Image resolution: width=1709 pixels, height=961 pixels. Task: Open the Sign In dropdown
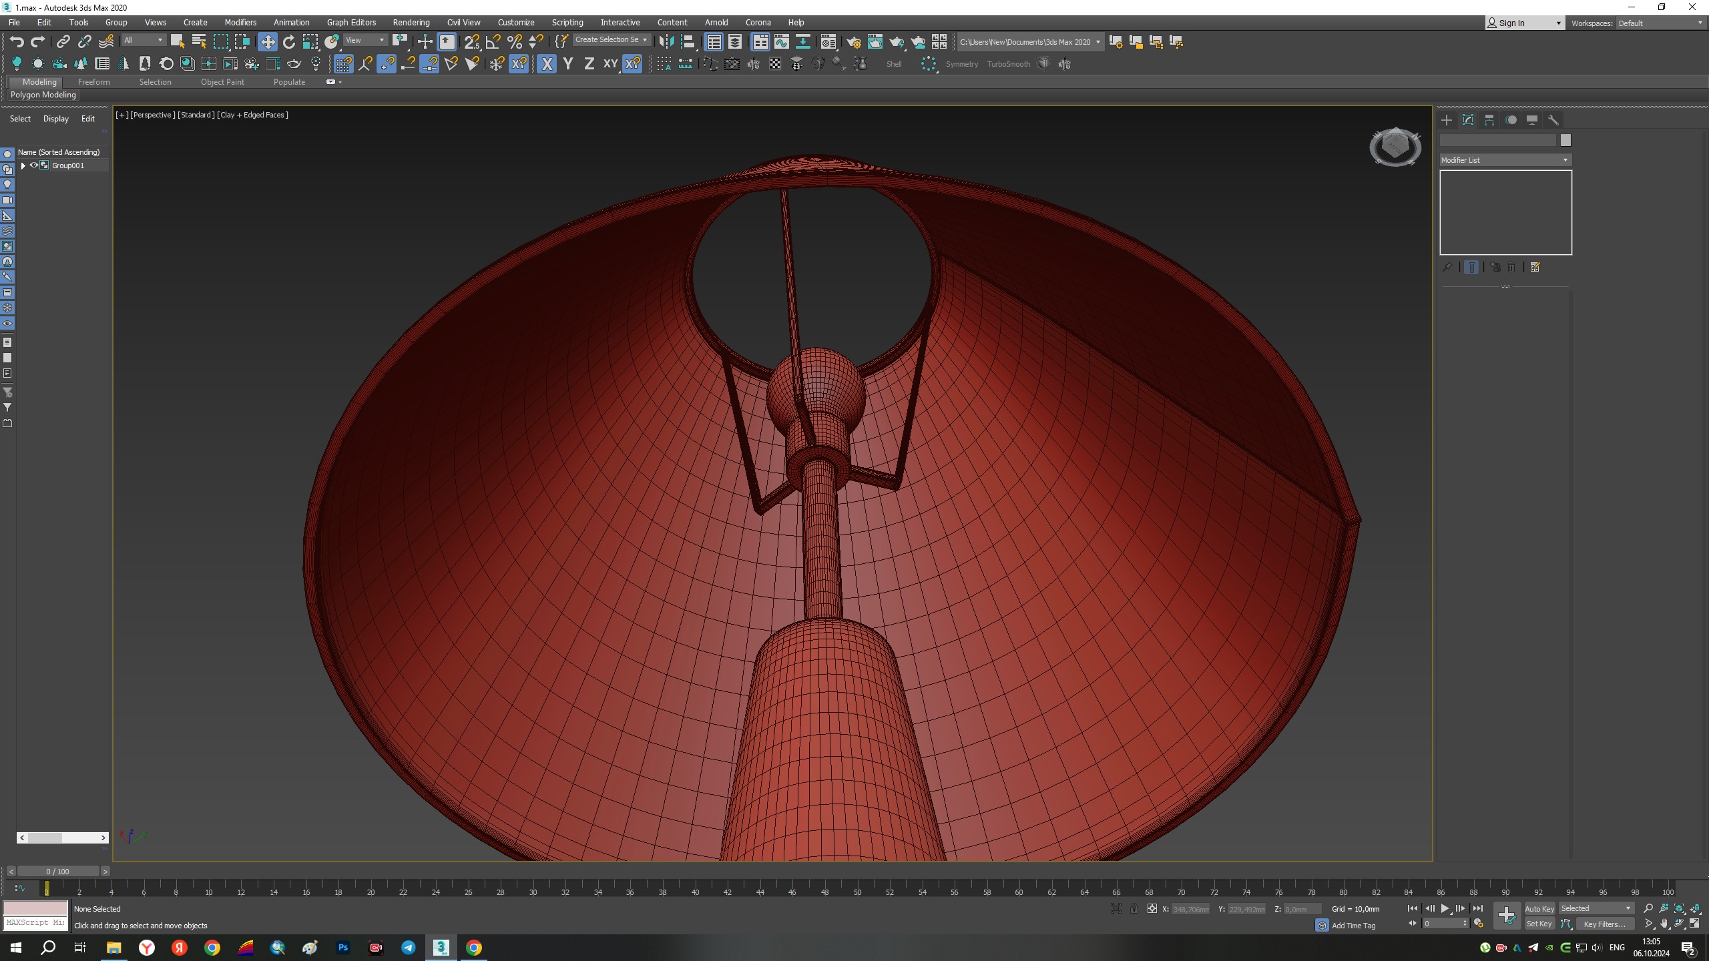coord(1525,23)
